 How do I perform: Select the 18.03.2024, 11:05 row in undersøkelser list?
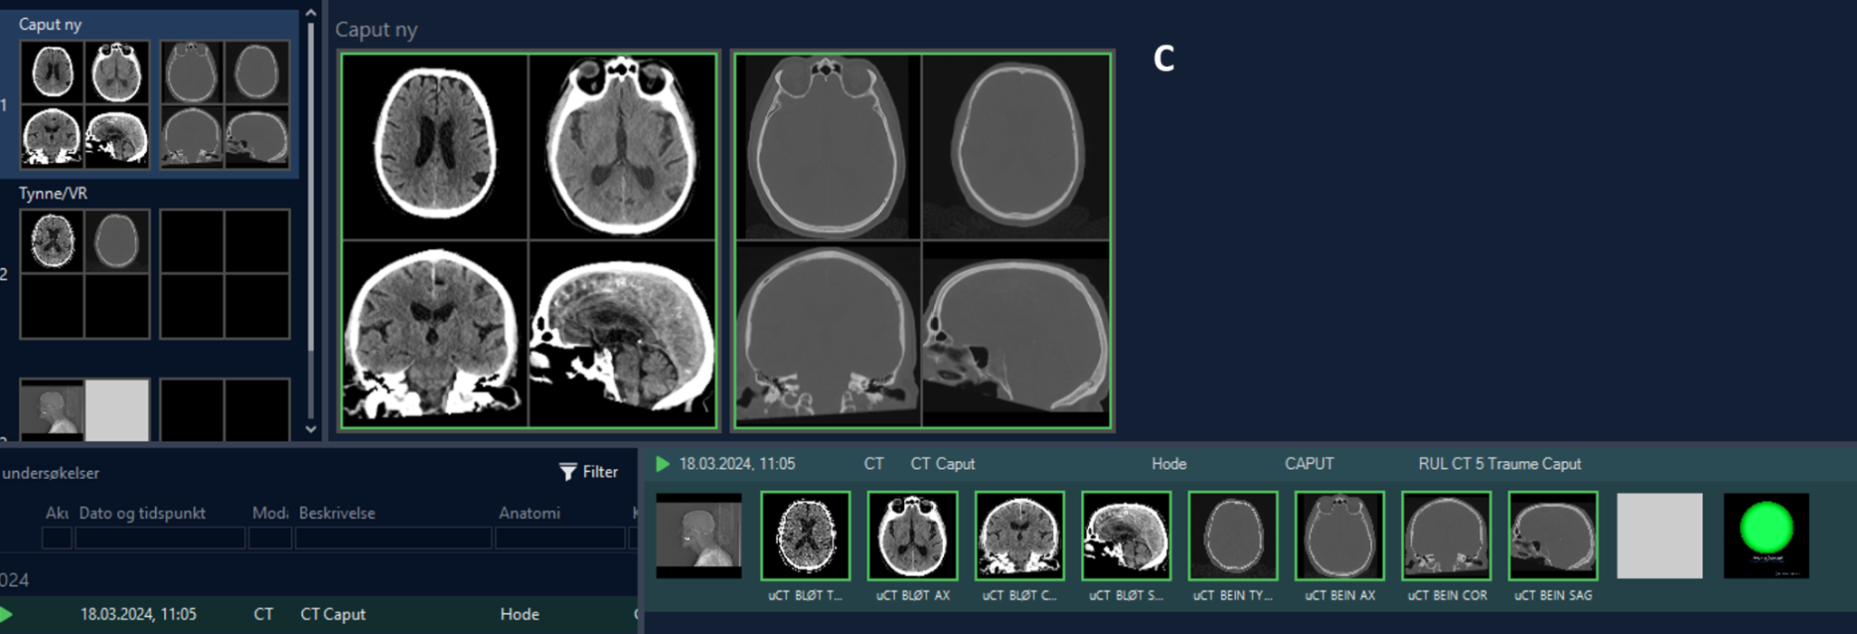coord(318,614)
